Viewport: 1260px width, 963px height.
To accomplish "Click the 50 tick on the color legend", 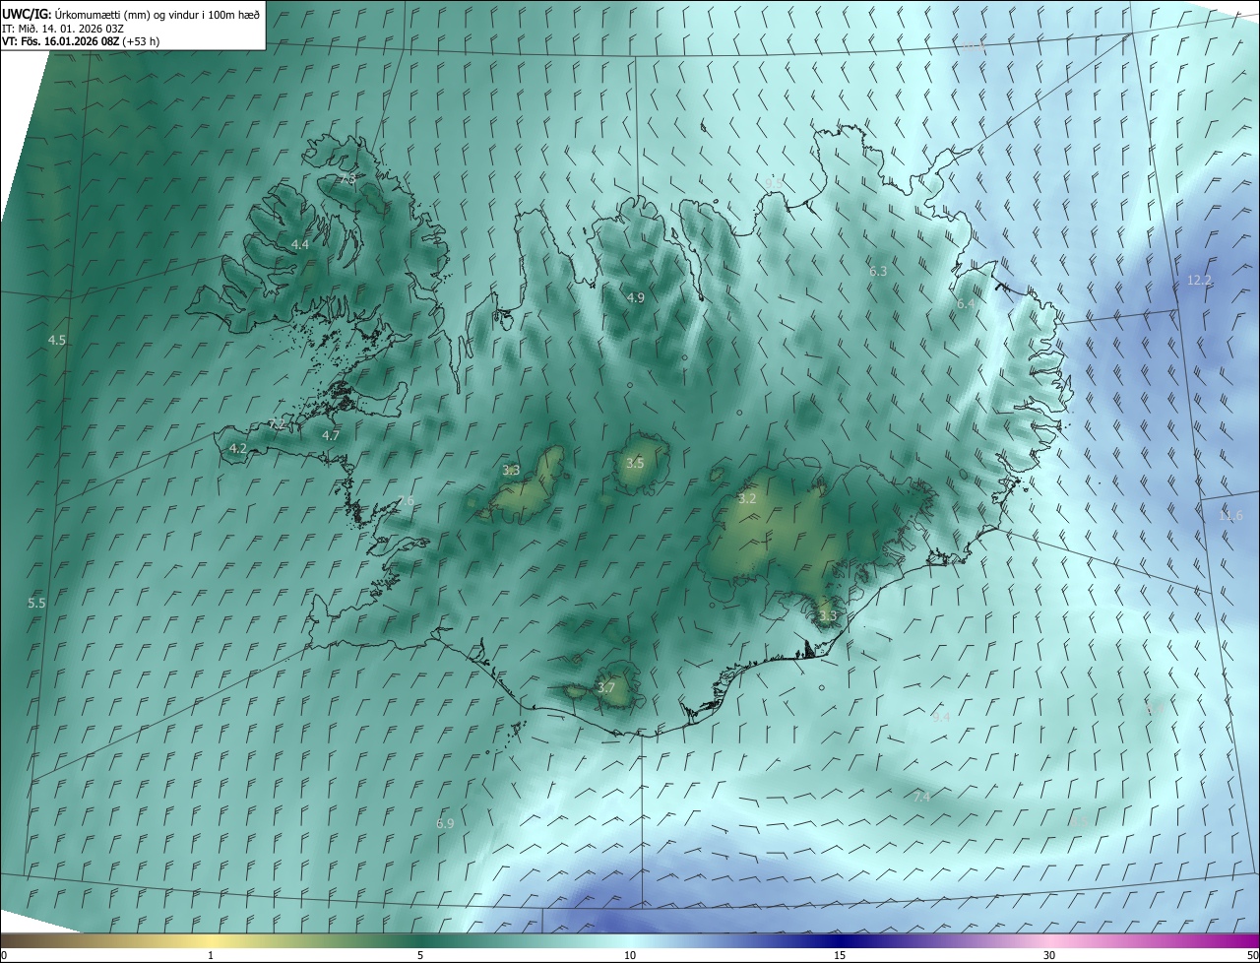I will (x=1252, y=955).
